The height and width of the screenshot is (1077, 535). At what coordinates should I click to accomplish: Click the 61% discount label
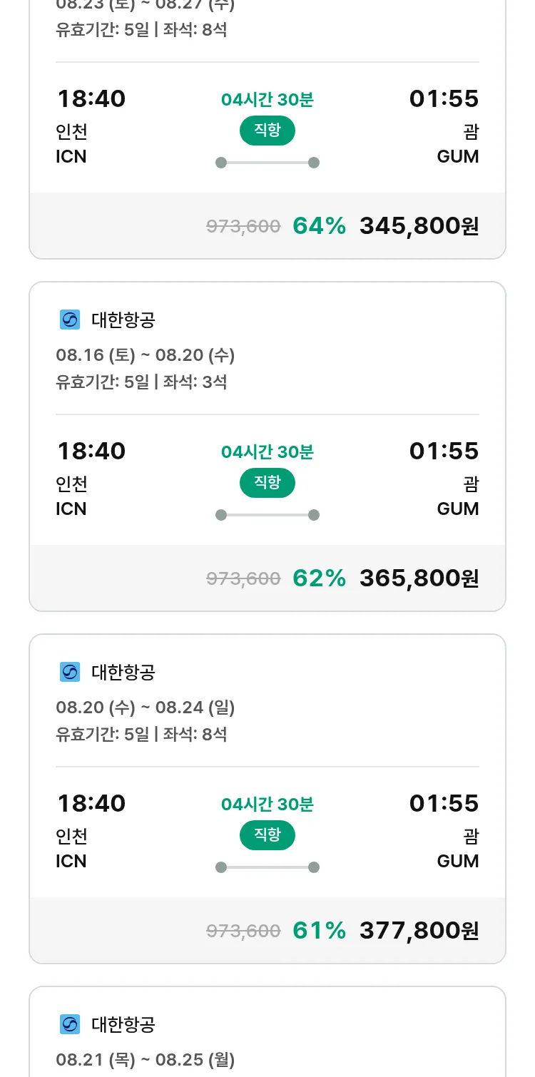coord(319,931)
